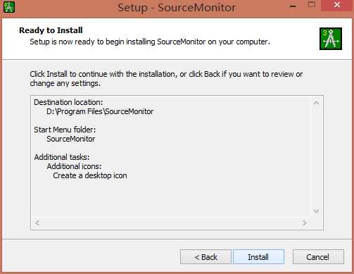Image resolution: width=354 pixels, height=274 pixels.
Task: Maximize the Setup window
Action: coord(312,4)
